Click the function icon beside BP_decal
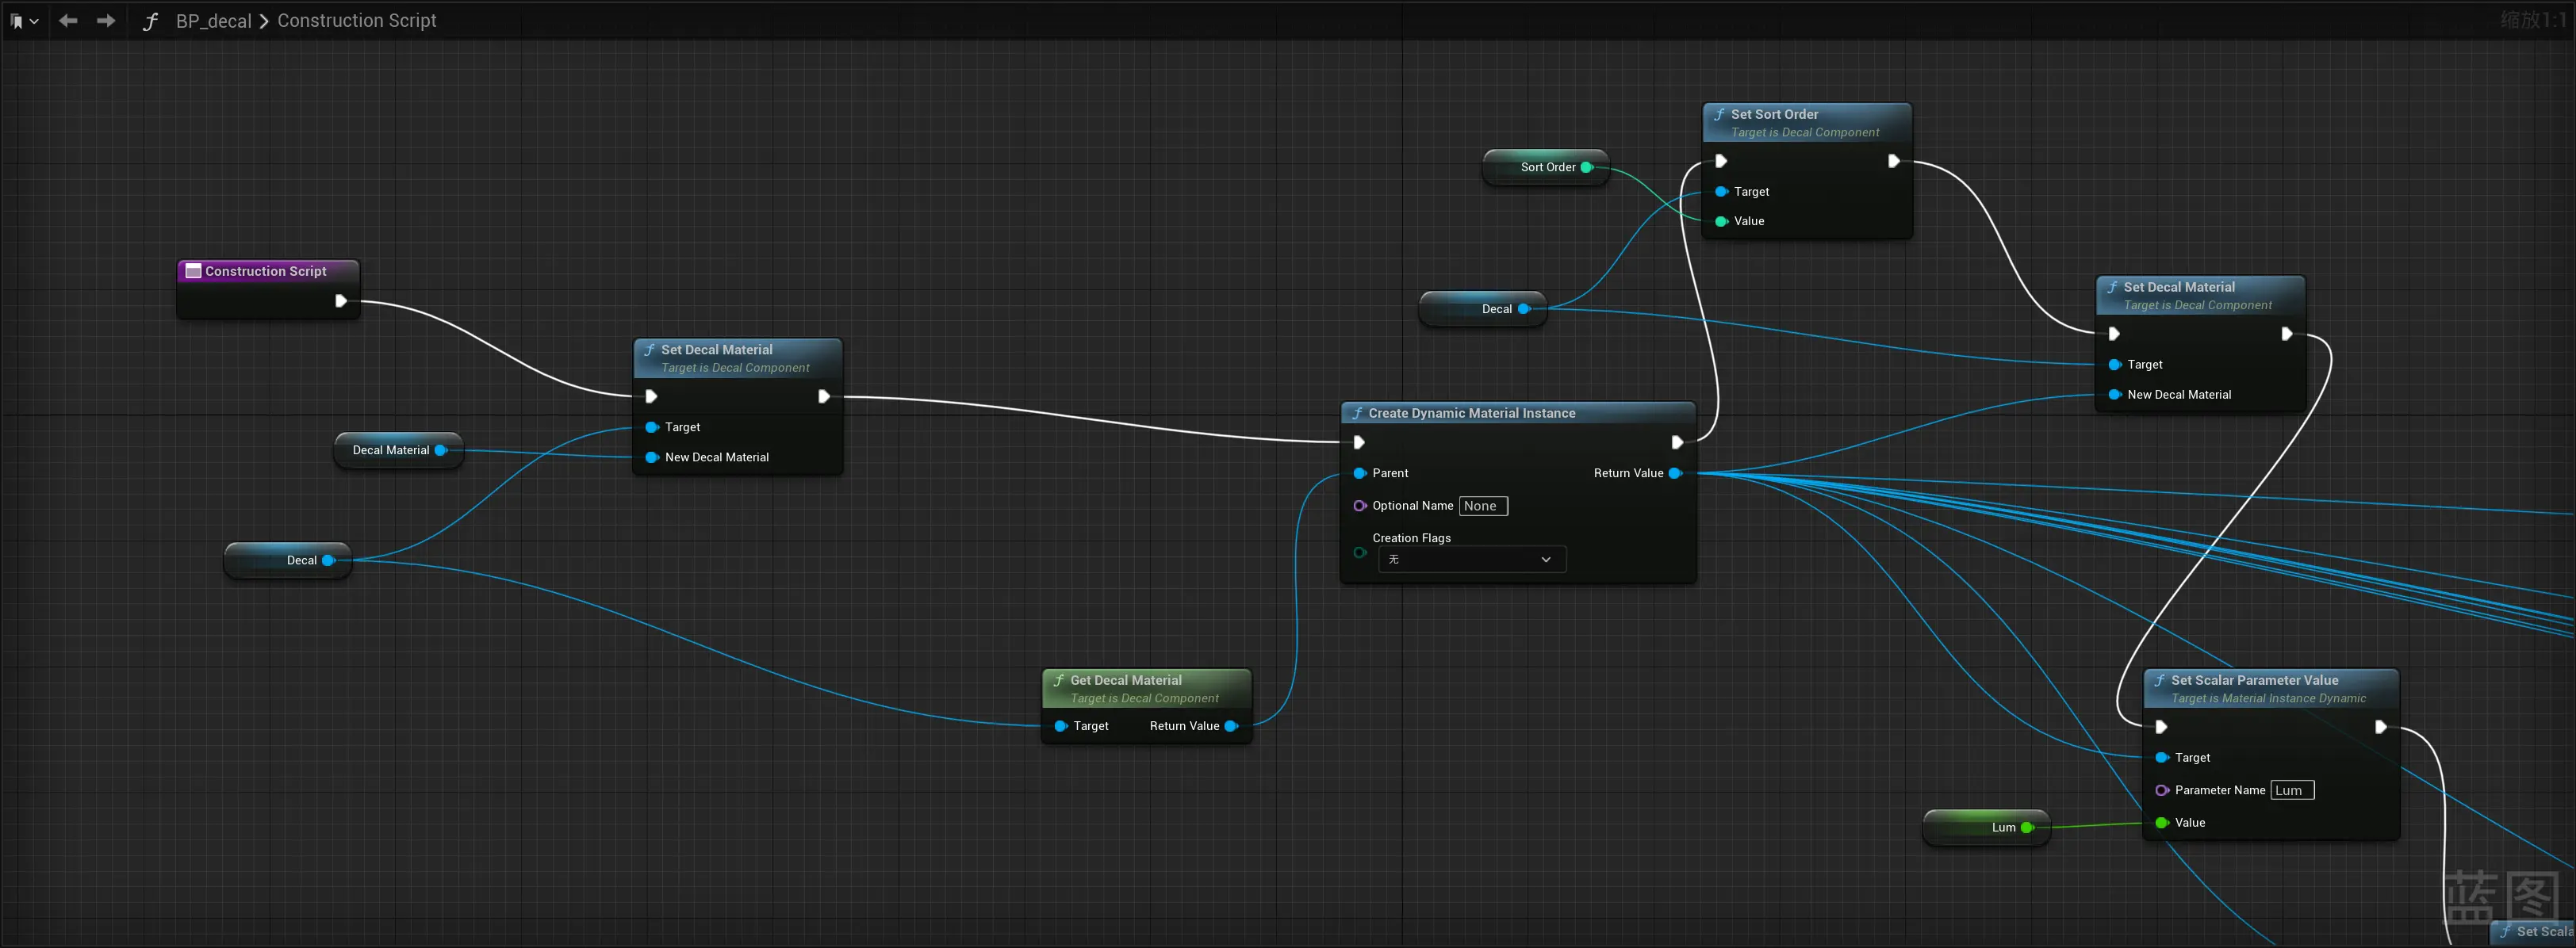2576x948 pixels. point(150,21)
